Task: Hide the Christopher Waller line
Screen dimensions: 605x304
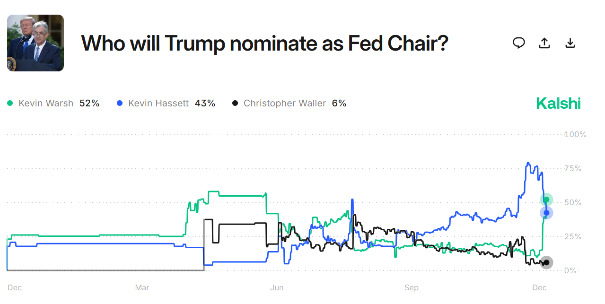Action: 284,103
